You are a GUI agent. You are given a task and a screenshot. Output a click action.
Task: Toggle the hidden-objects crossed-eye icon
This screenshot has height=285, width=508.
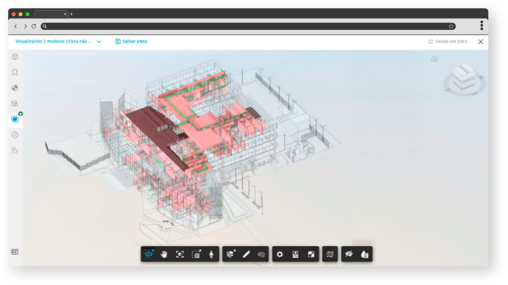[349, 254]
